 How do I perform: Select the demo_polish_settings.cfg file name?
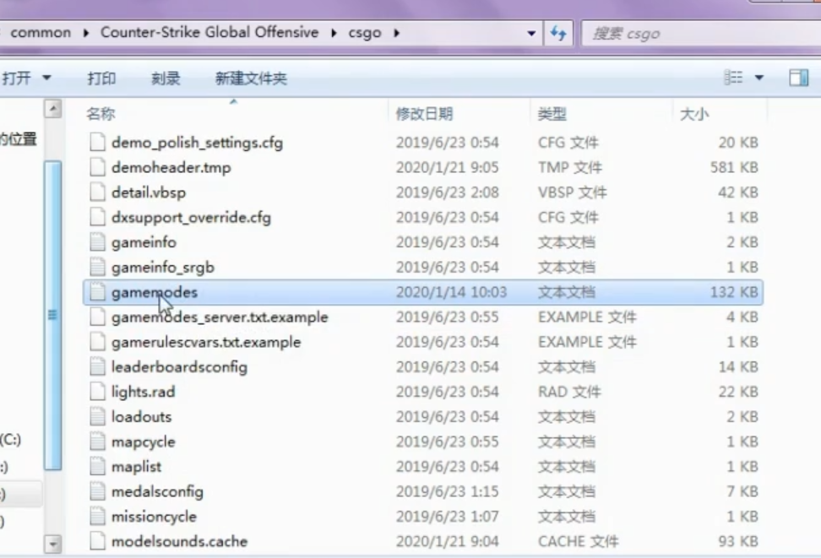[x=197, y=143]
